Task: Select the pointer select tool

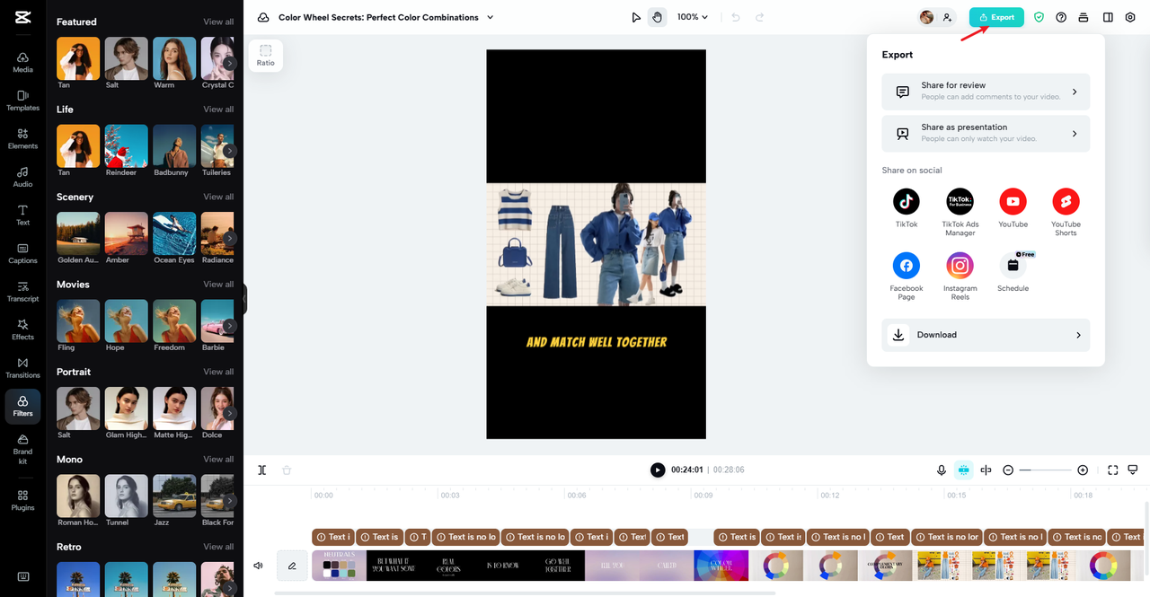Action: pyautogui.click(x=636, y=17)
